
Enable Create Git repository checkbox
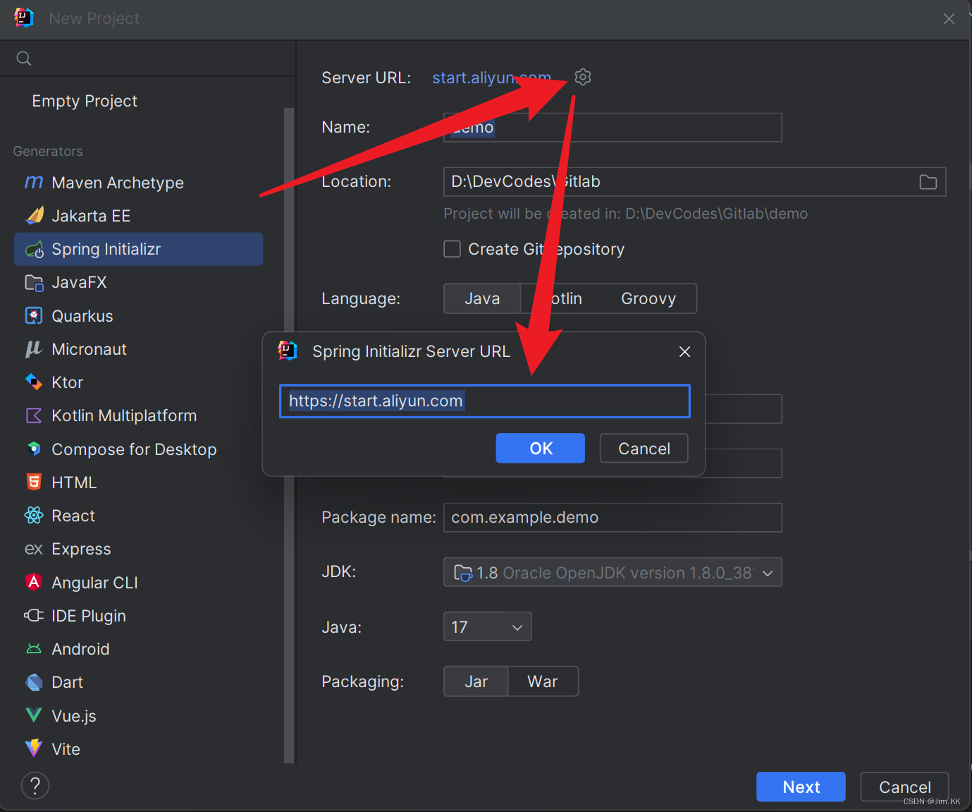coord(452,249)
